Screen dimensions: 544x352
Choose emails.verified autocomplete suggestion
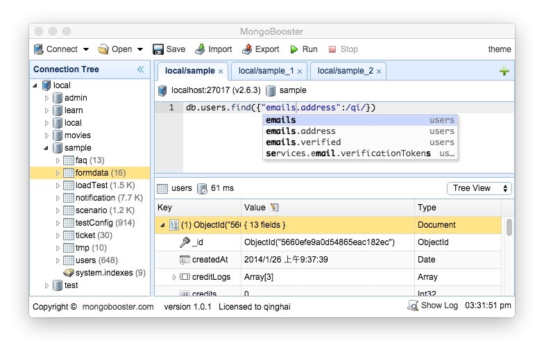[360, 142]
